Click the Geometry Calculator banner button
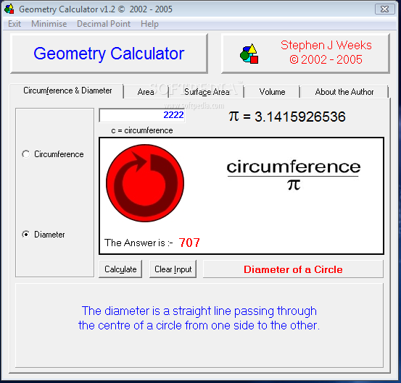The image size is (401, 383). (109, 54)
